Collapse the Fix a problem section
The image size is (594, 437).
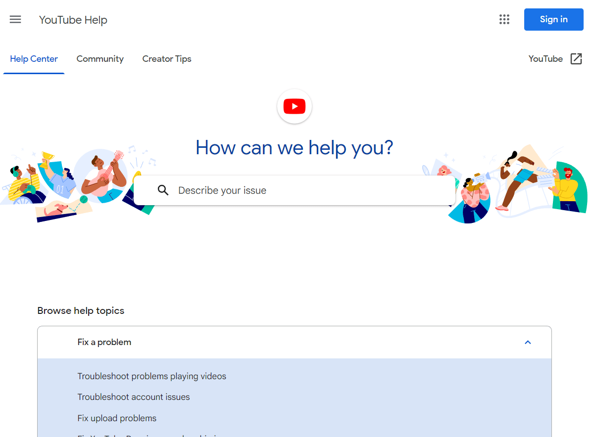[528, 342]
